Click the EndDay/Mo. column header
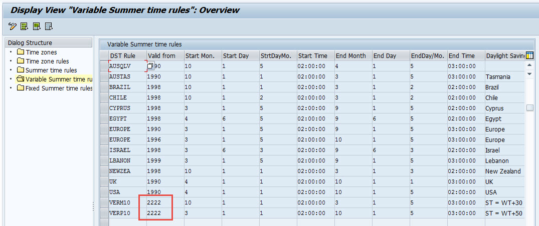The width and height of the screenshot is (539, 226). pos(429,55)
